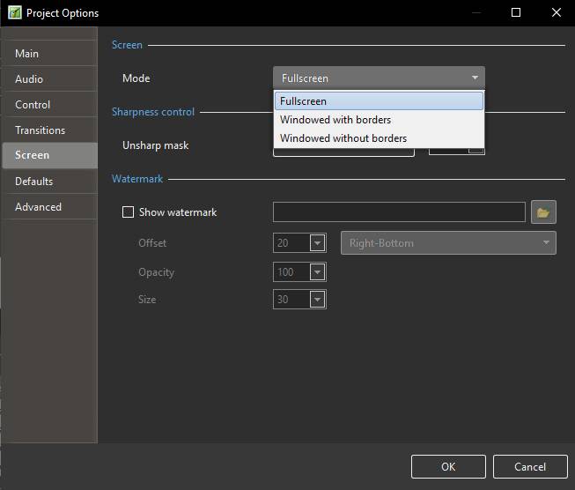Switch to the Transitions tab

pyautogui.click(x=49, y=130)
